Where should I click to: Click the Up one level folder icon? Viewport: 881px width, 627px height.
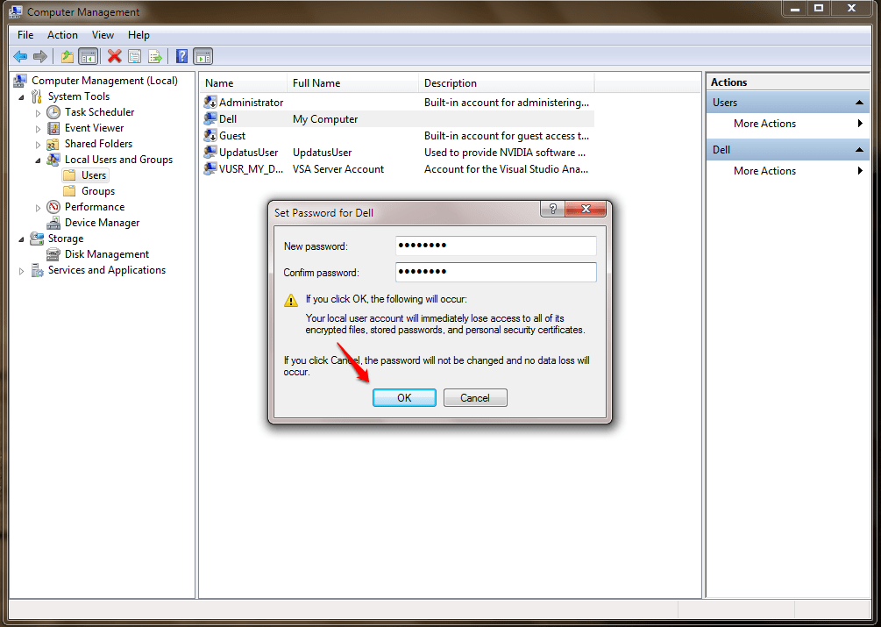pos(67,56)
